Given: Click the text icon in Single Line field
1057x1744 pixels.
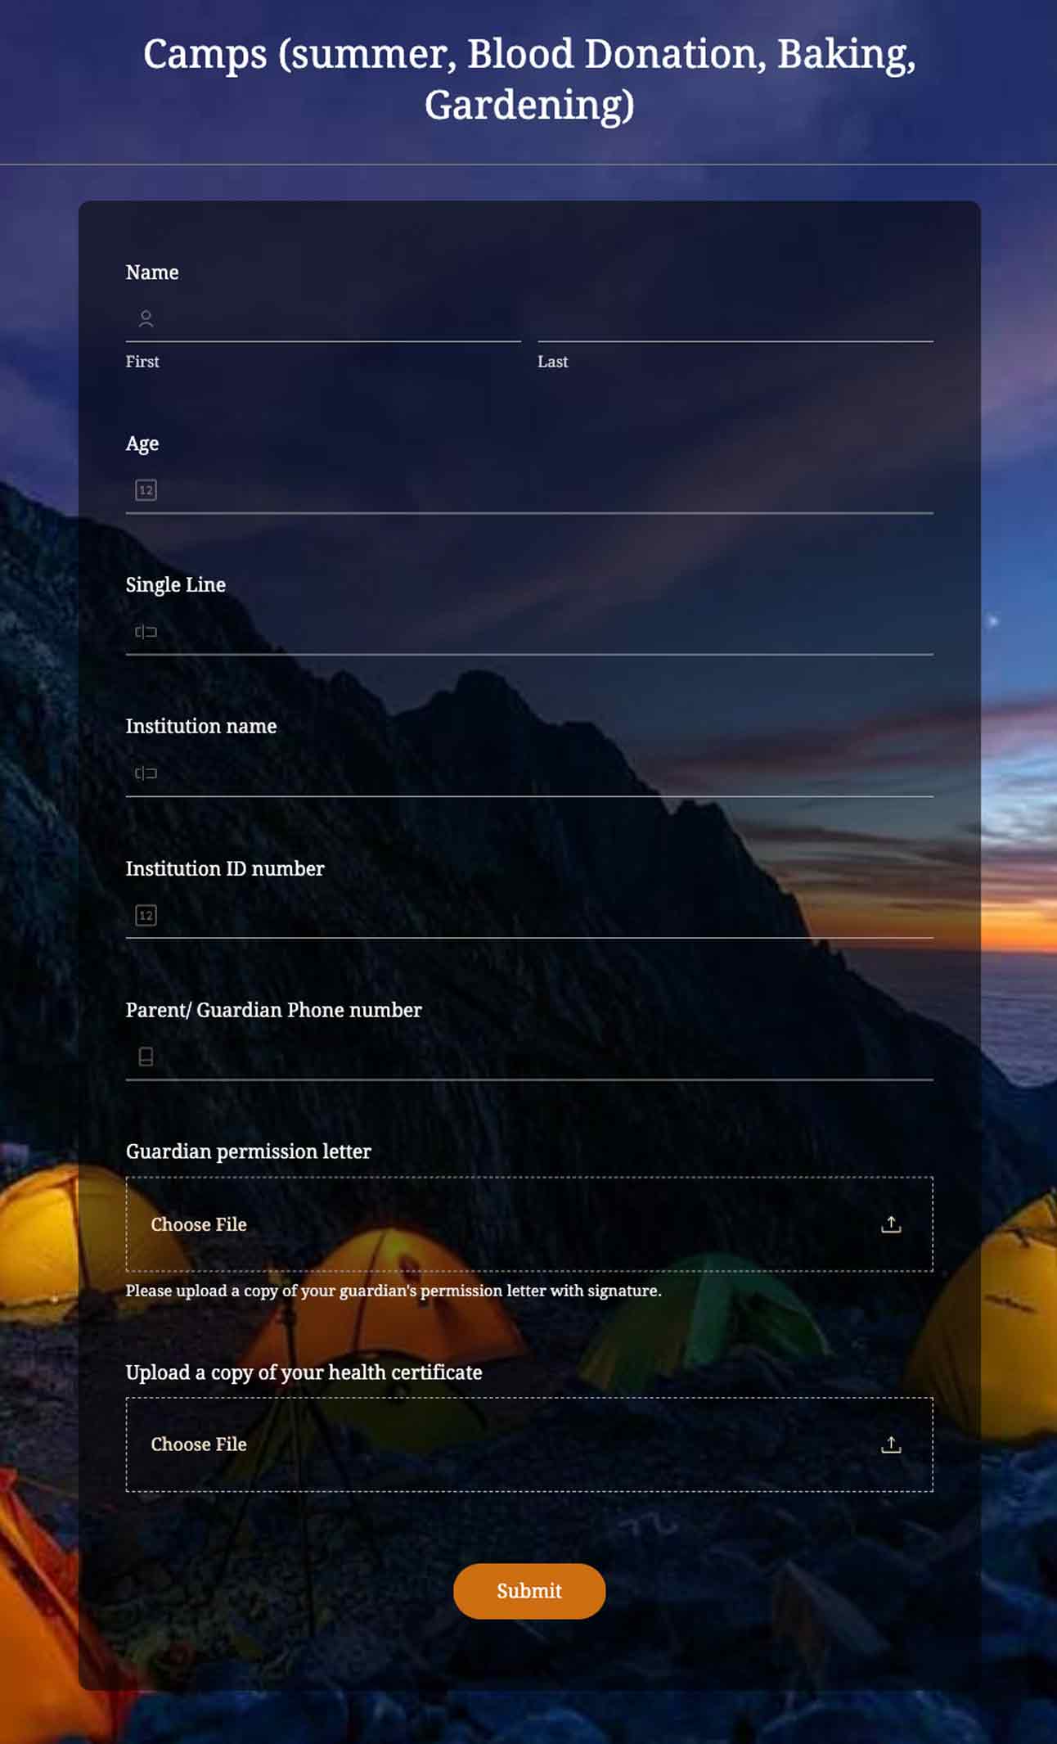Looking at the screenshot, I should [x=146, y=632].
